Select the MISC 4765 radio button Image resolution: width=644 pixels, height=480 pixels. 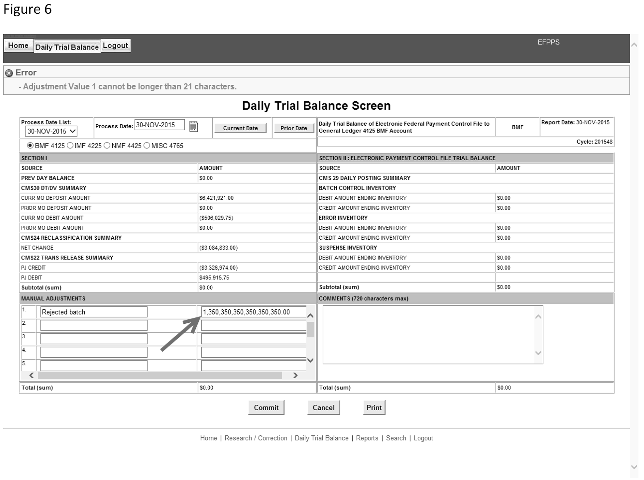coord(147,146)
